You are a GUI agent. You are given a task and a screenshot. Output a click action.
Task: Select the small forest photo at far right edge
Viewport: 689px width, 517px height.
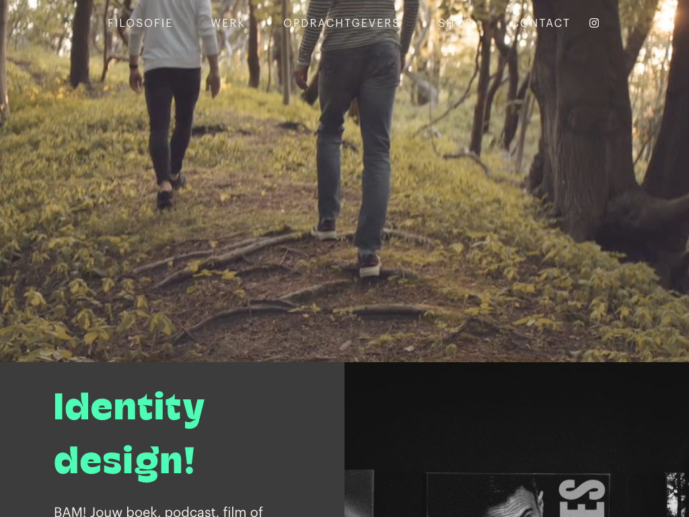pos(676,495)
